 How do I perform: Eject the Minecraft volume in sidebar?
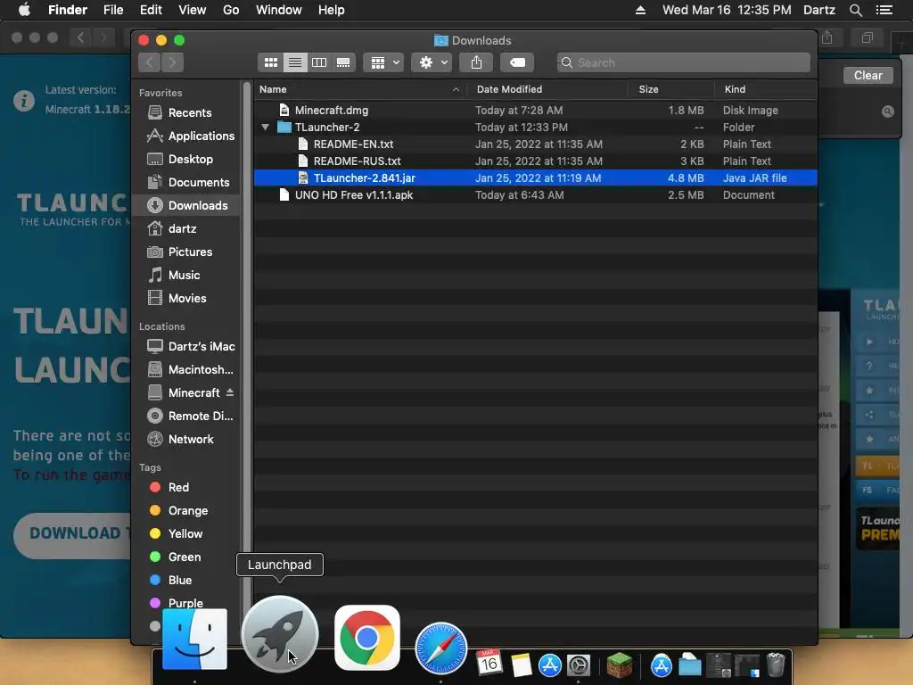[230, 392]
